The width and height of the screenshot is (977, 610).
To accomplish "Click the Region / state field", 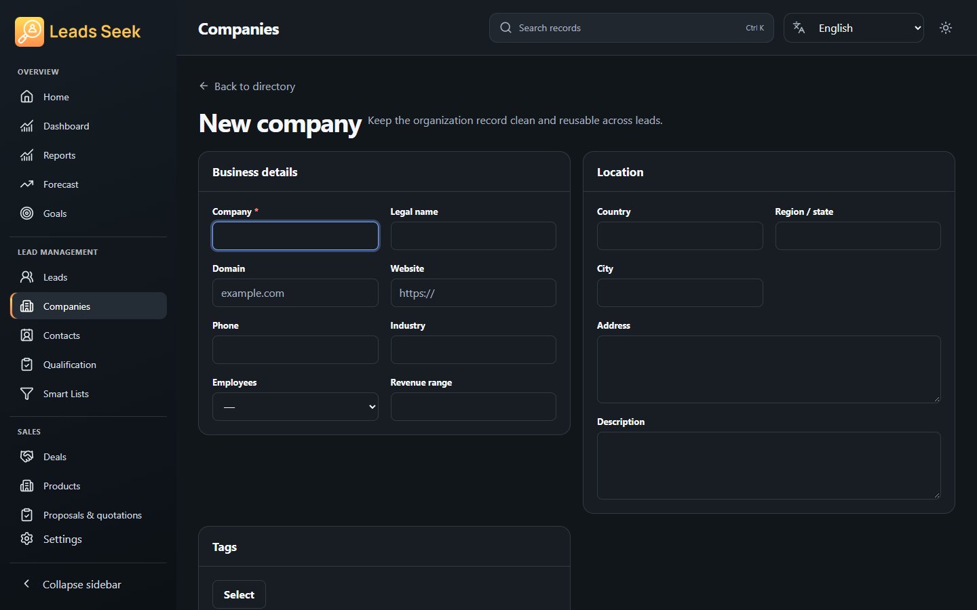I will click(x=858, y=236).
